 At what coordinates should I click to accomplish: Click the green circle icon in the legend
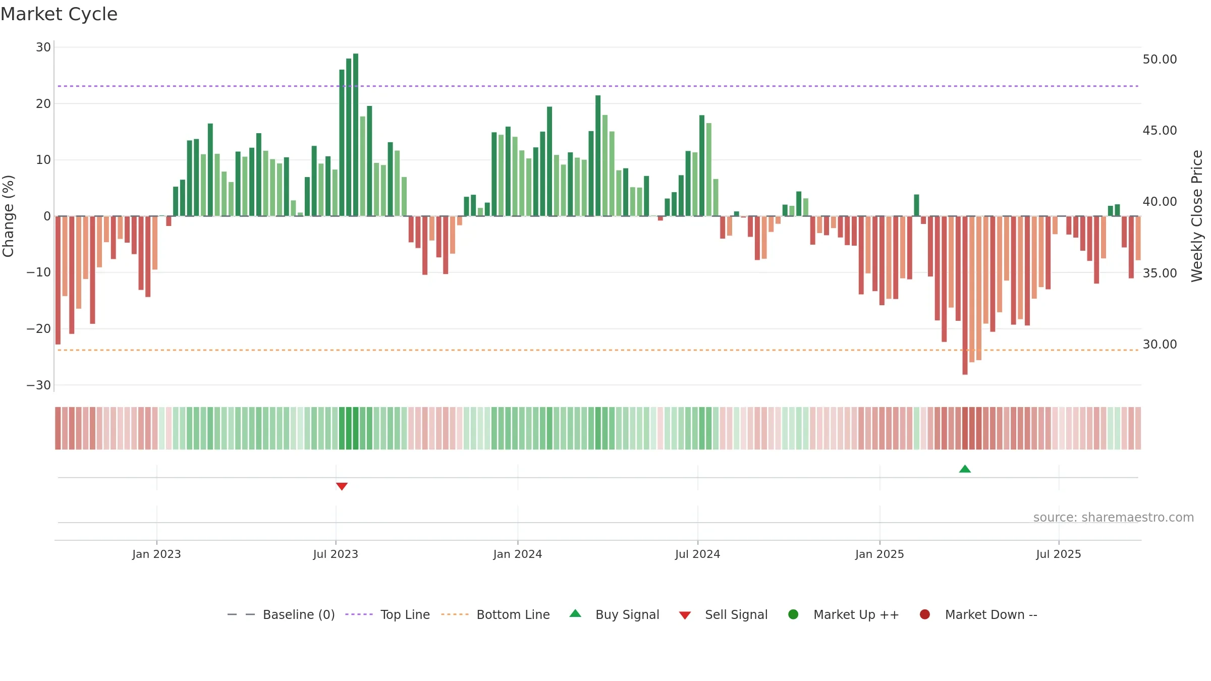pos(793,614)
